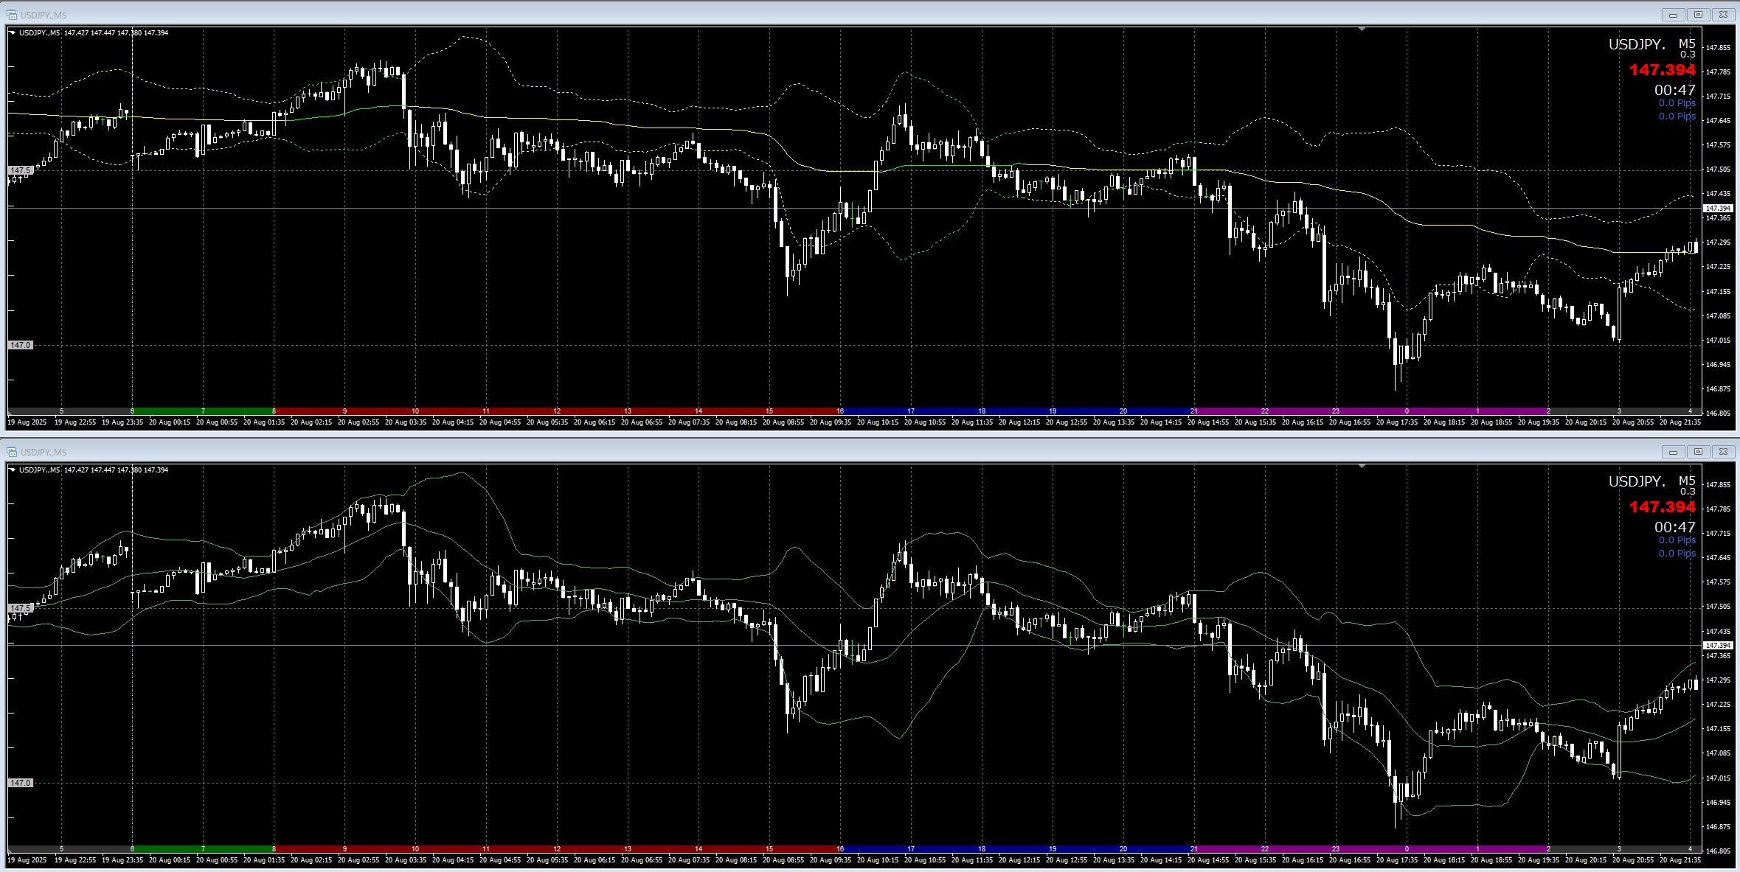Select the 147.0 level label in bottom chart
The width and height of the screenshot is (1740, 872).
pos(20,783)
